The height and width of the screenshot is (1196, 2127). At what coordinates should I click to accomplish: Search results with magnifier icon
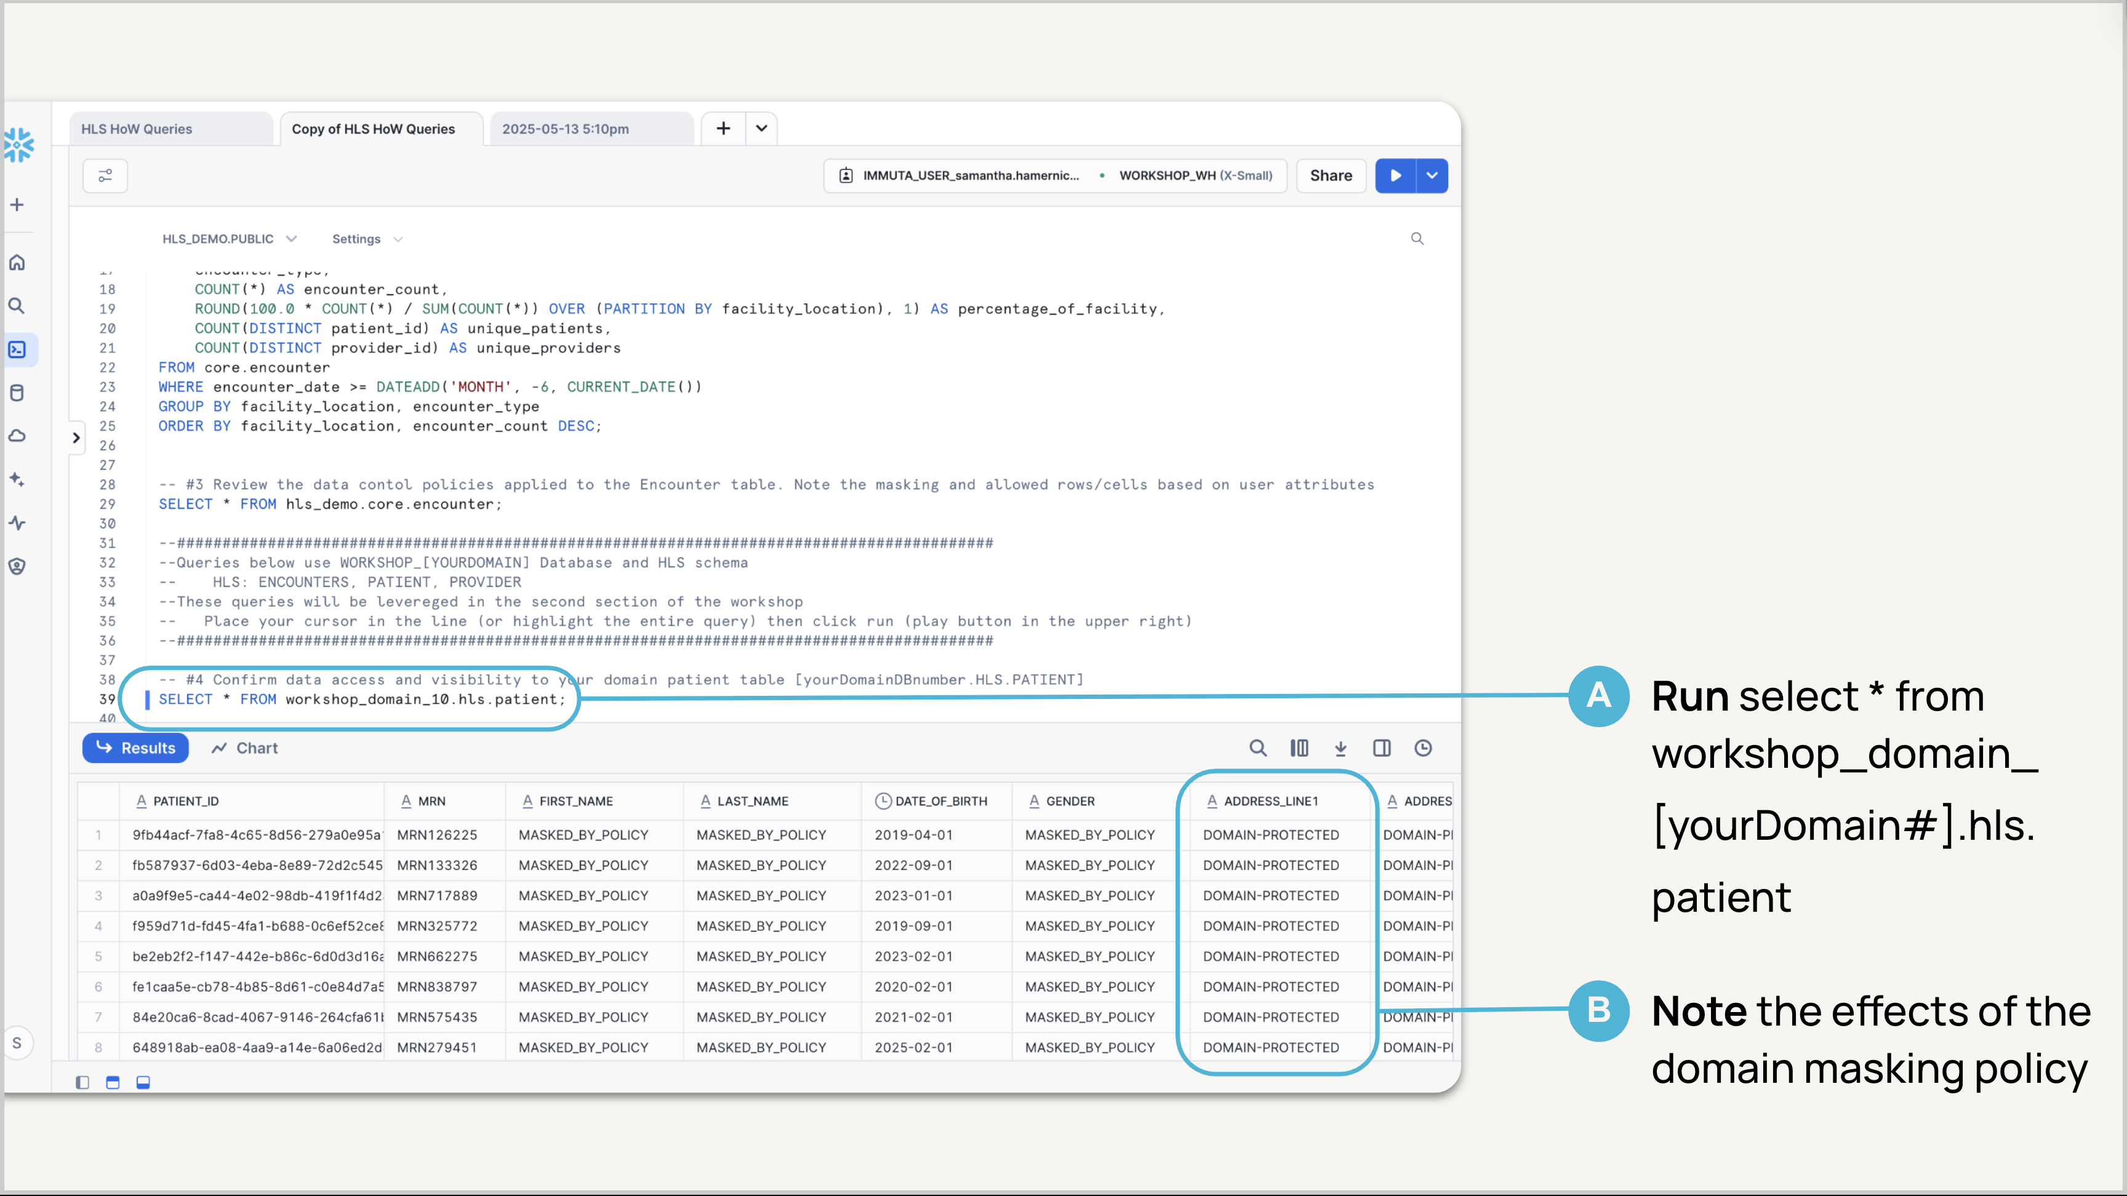(1257, 748)
